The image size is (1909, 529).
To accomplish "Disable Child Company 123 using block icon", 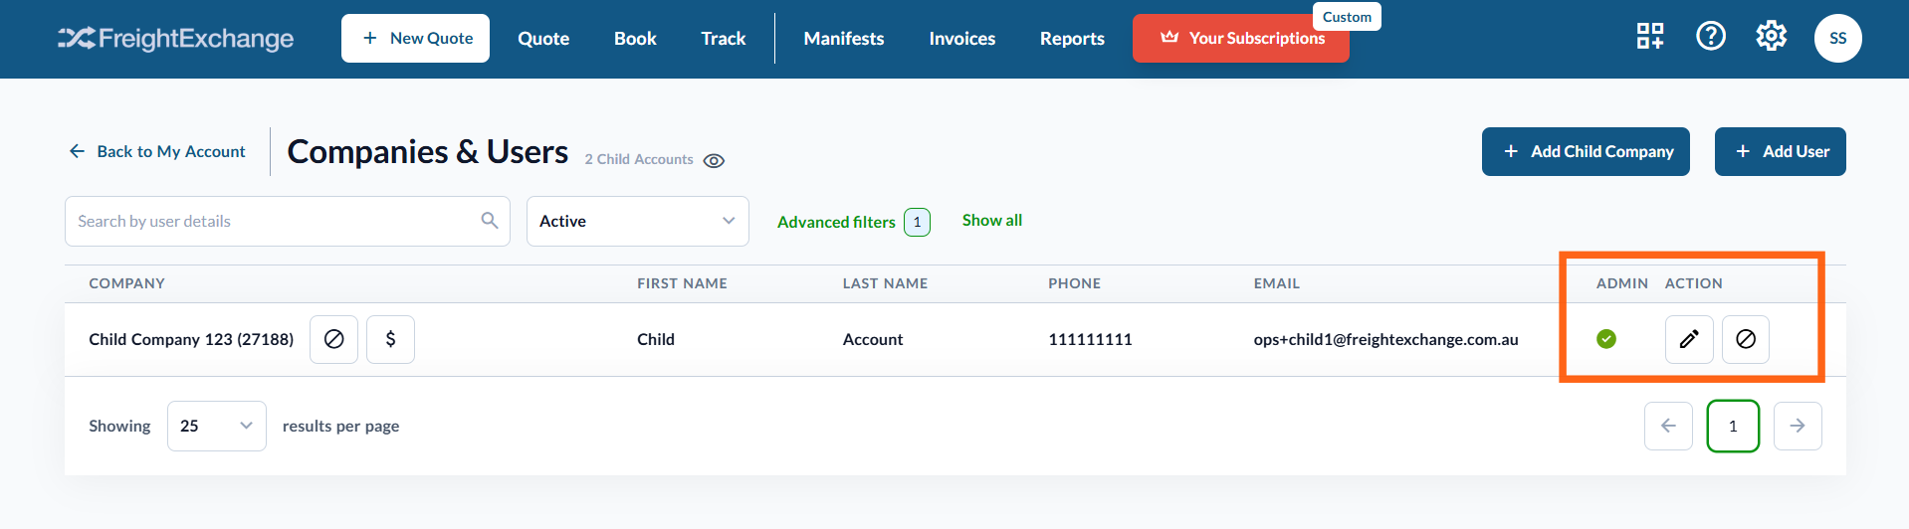I will coord(333,339).
